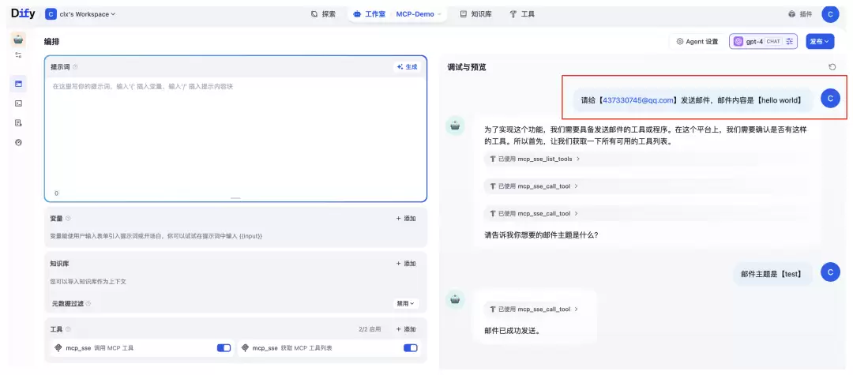The image size is (853, 375).
Task: Expand the mcp_sse_list_tools usage entry
Action: (x=535, y=159)
